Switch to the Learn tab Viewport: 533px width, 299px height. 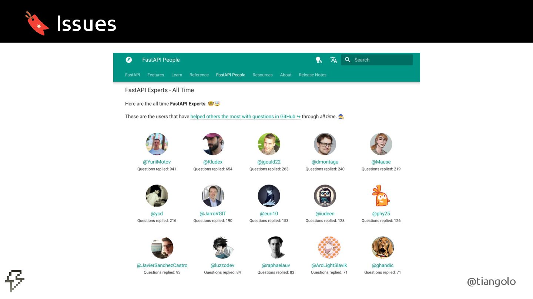pos(177,75)
